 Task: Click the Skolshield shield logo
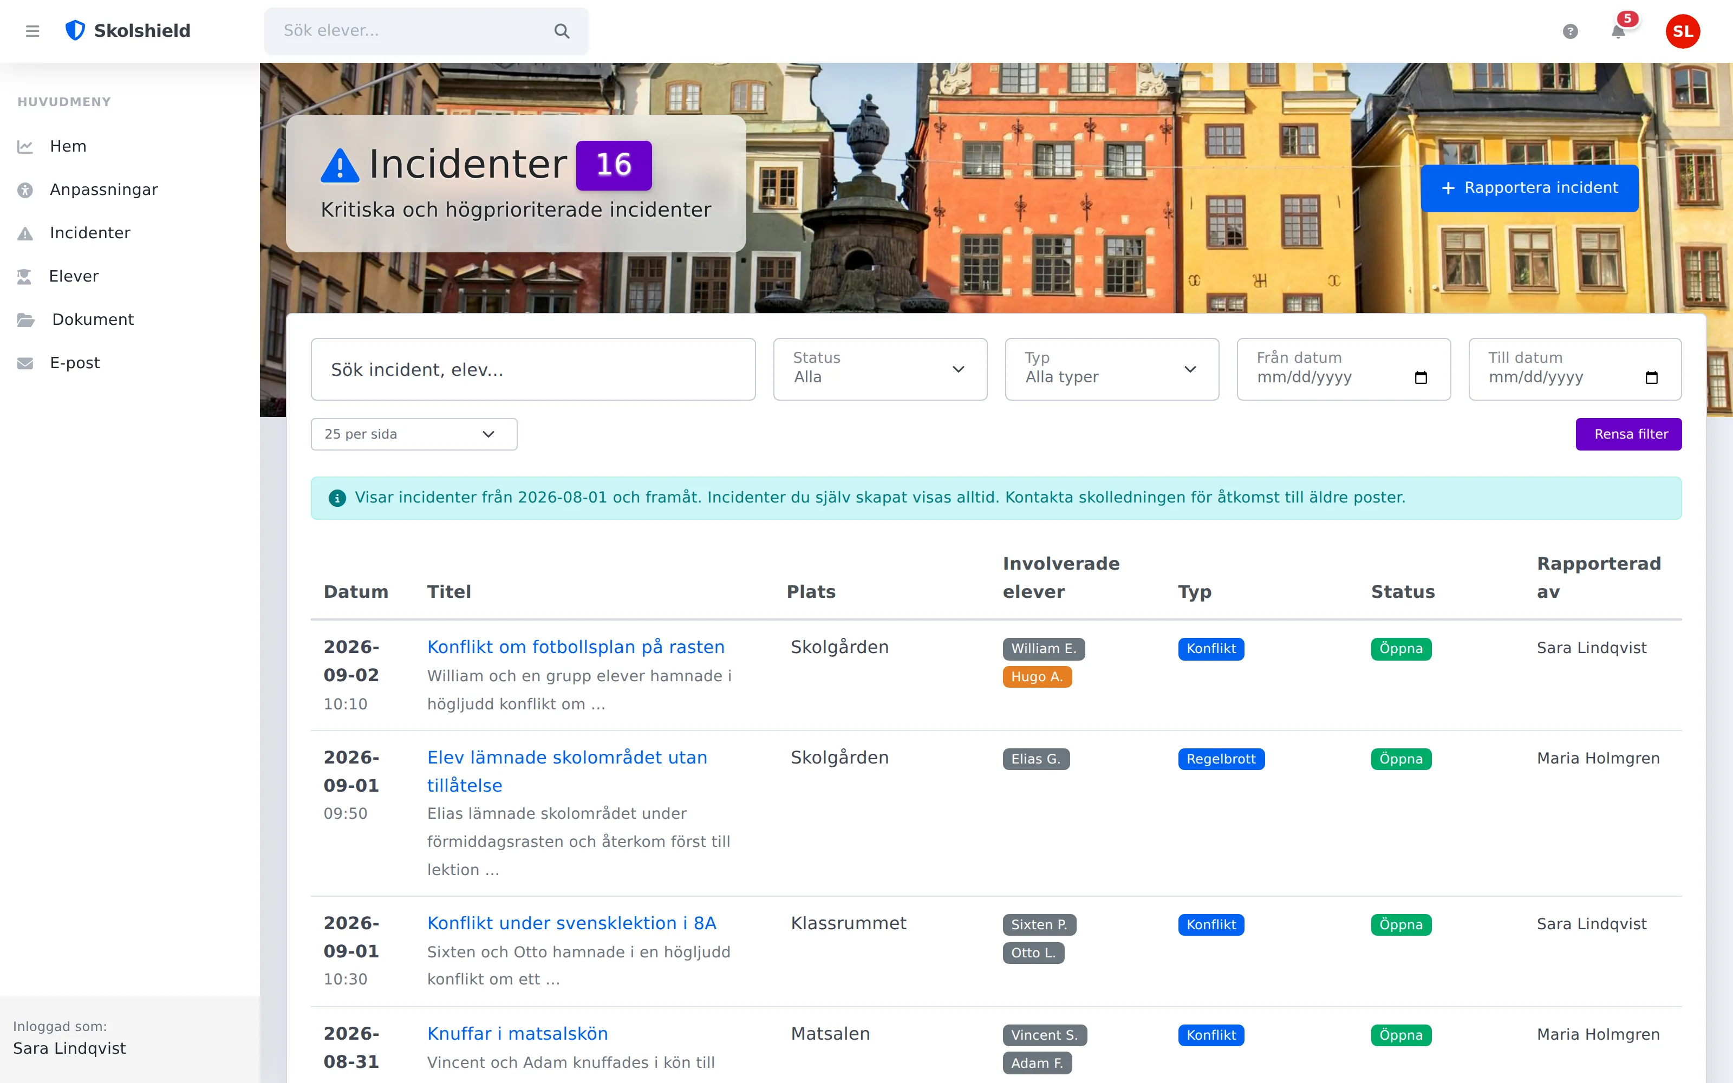tap(75, 31)
